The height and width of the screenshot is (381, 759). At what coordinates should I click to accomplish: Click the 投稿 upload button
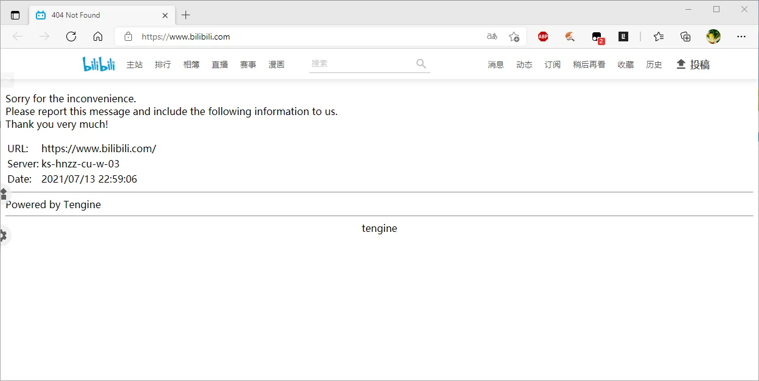(x=693, y=65)
